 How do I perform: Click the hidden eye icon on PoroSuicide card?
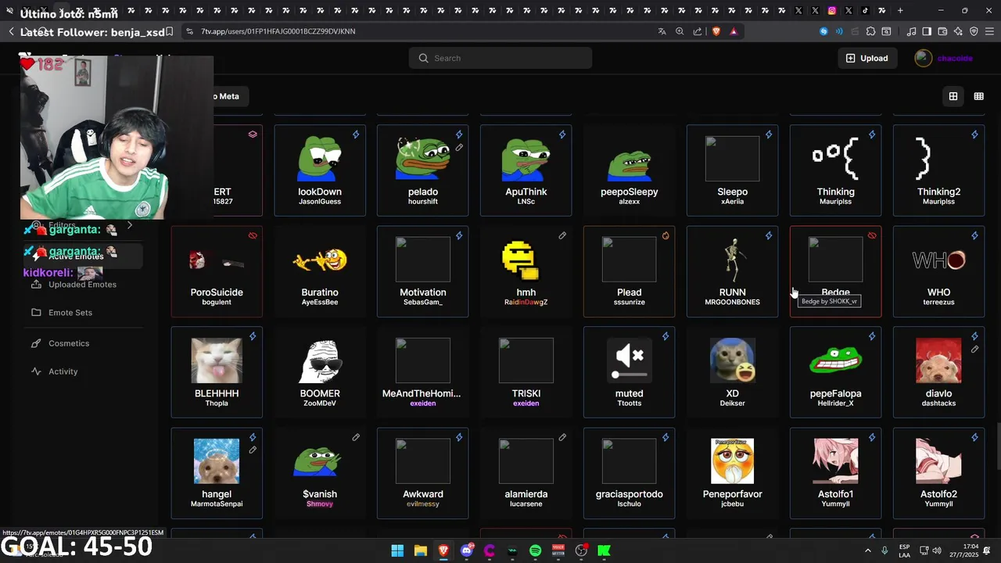[x=253, y=235]
